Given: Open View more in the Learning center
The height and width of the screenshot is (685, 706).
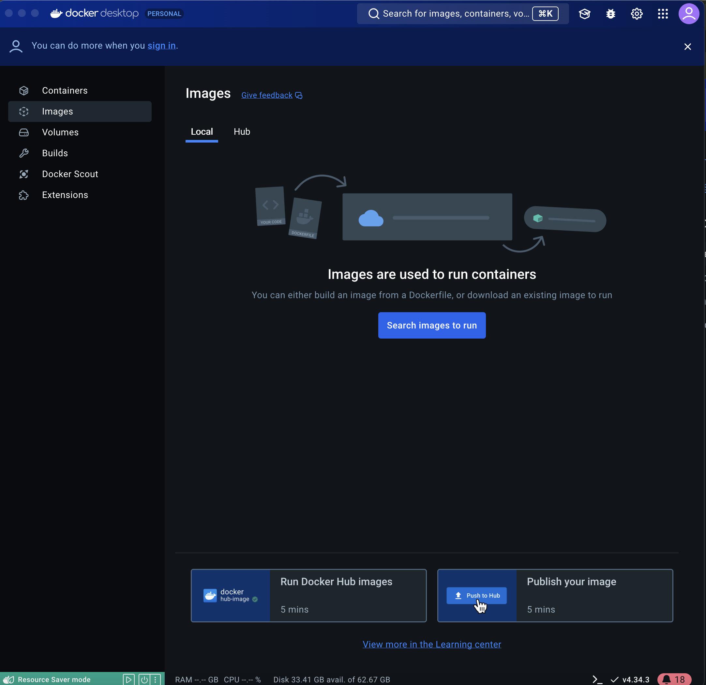Looking at the screenshot, I should [431, 644].
